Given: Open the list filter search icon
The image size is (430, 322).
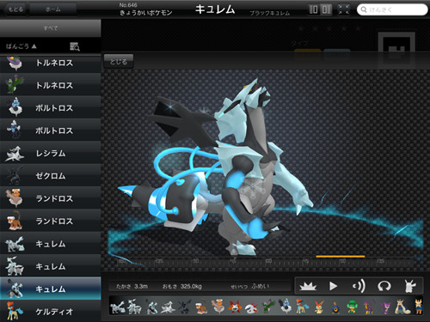Looking at the screenshot, I should (x=75, y=46).
